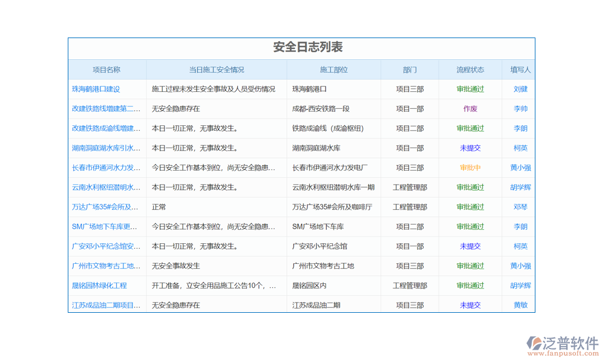Open the 珠海鹤港口建设 project link

click(x=96, y=89)
